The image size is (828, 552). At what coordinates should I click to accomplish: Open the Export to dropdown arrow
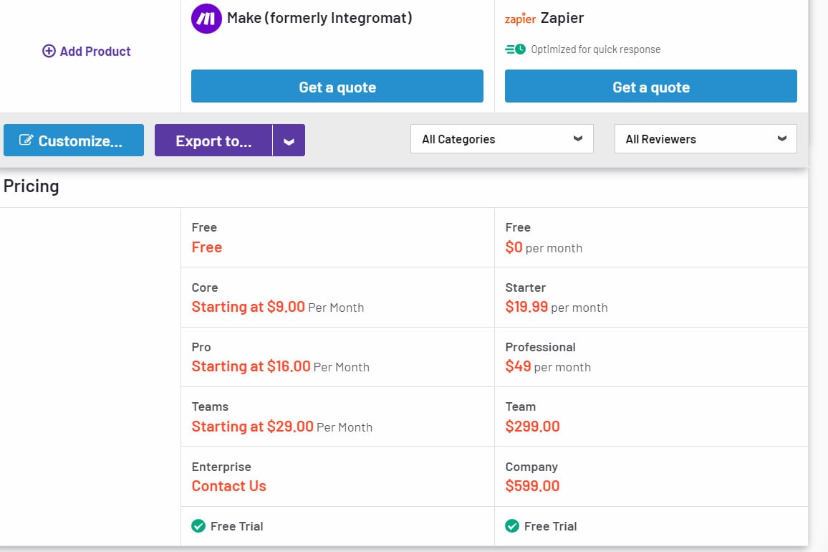(289, 140)
